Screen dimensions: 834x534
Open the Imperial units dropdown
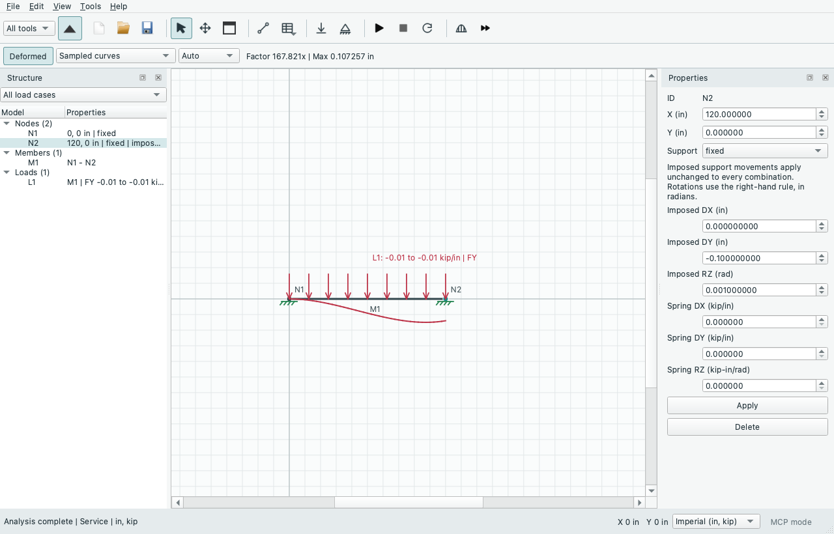click(x=717, y=522)
